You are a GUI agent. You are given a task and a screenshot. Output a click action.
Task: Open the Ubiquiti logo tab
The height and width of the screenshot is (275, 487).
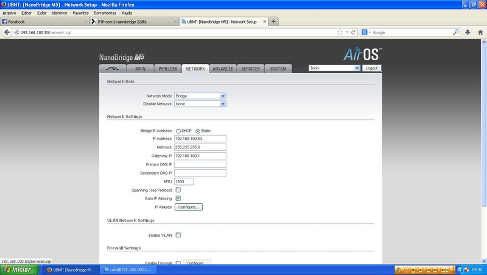click(113, 69)
